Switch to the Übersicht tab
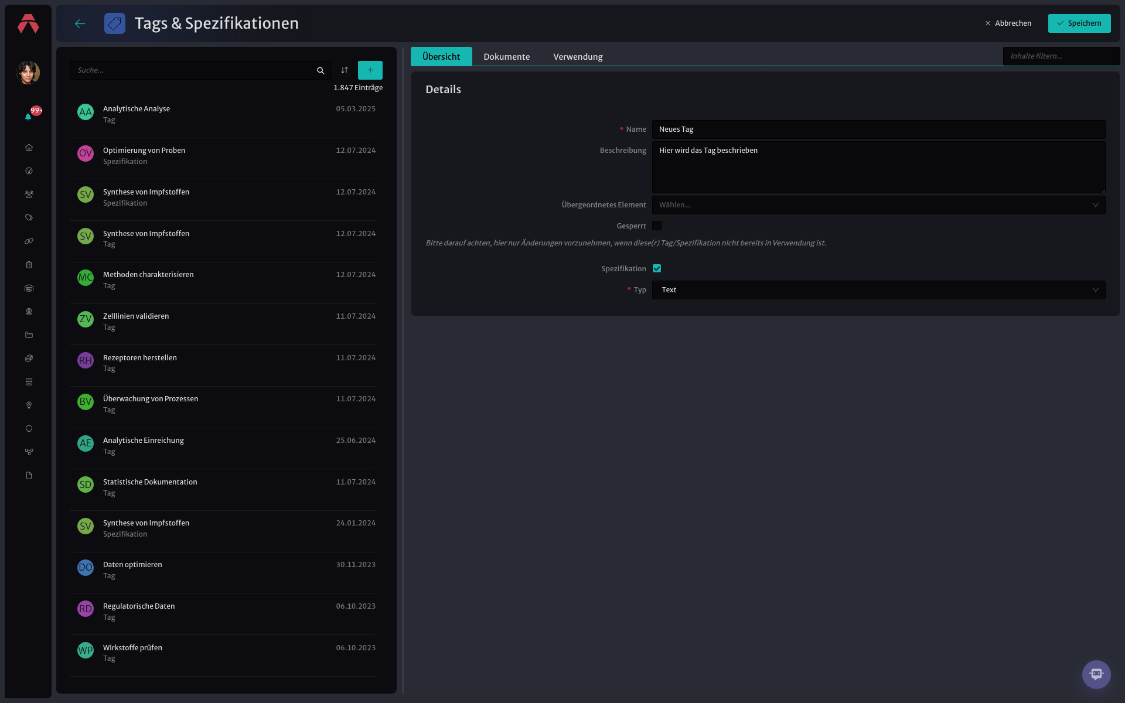 coord(441,56)
